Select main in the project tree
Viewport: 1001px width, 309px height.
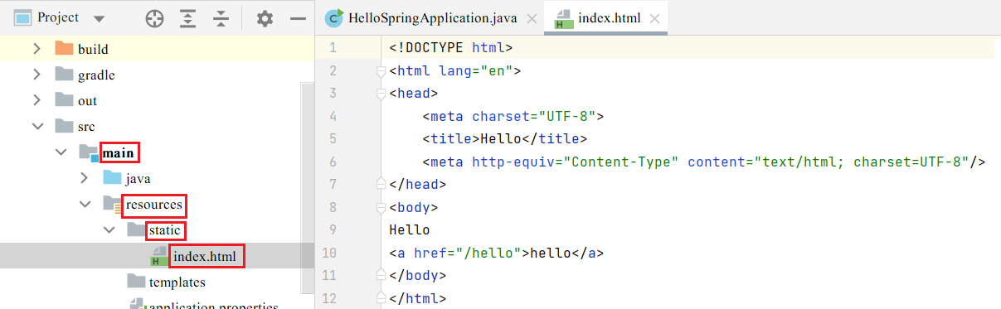tap(119, 152)
